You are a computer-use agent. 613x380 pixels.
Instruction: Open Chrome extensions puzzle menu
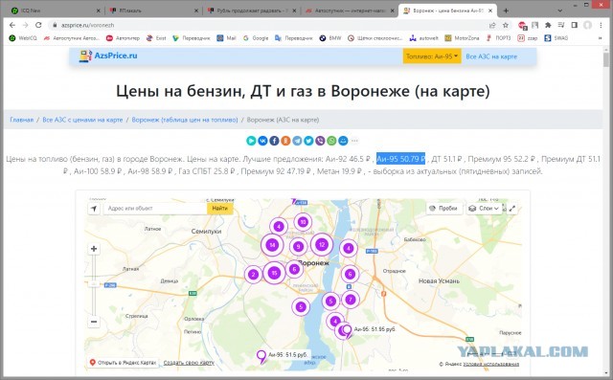(x=548, y=25)
